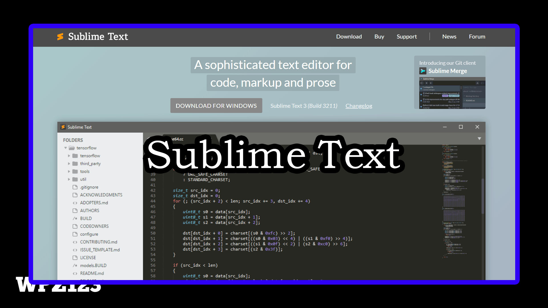
Task: Expand the nested tensorflow subfolder arrow
Action: (x=69, y=156)
